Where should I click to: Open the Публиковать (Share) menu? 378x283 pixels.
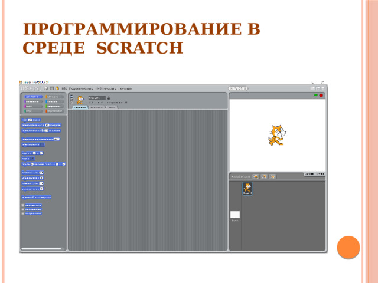click(x=106, y=88)
